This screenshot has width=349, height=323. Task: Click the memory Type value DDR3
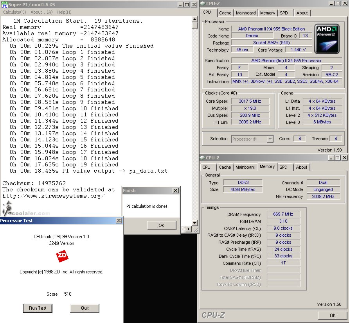click(243, 183)
